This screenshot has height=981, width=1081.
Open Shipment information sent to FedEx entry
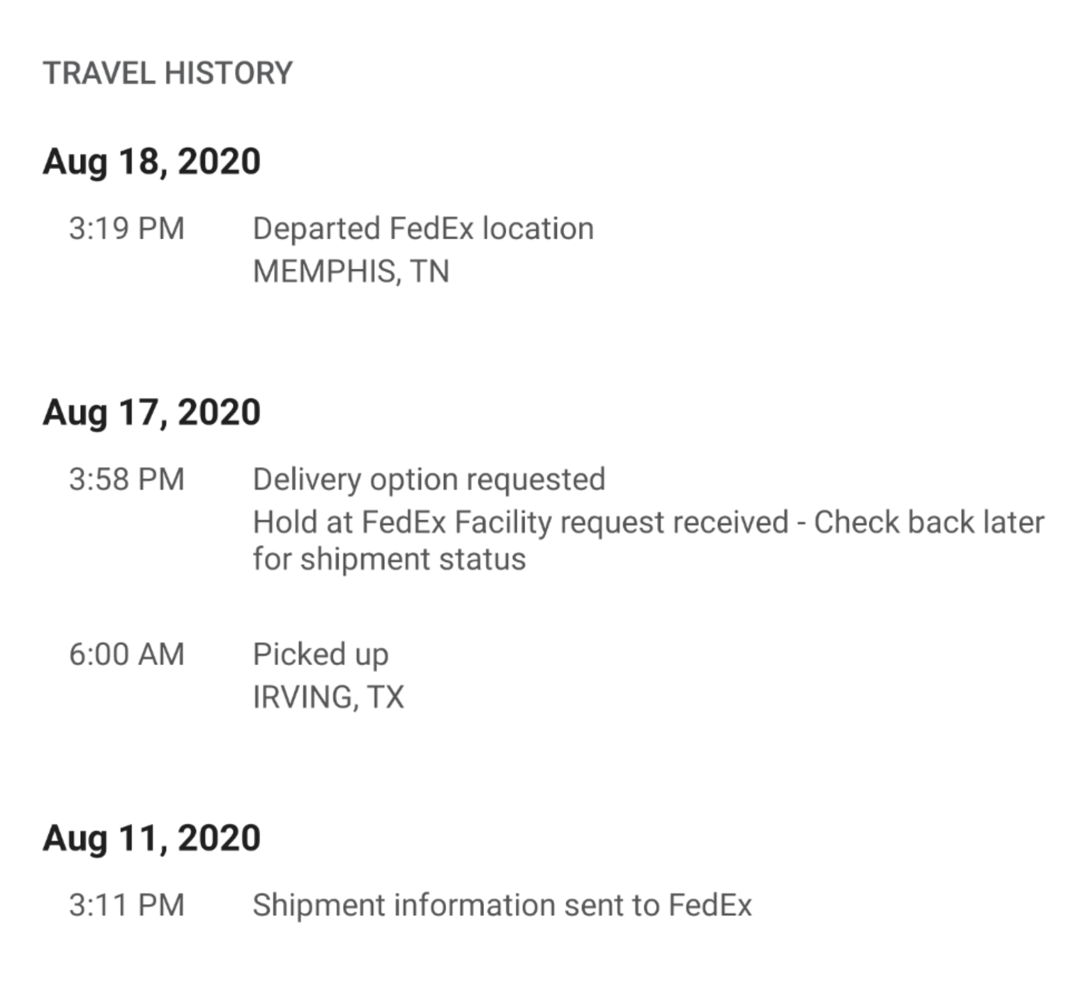click(x=502, y=905)
